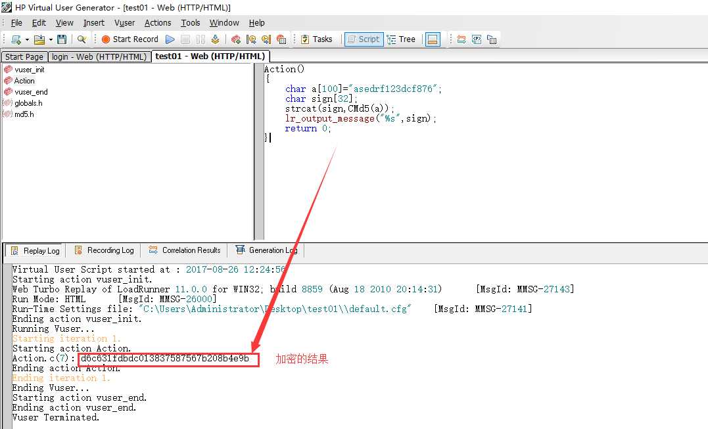Click the globals.h header file icon
The width and height of the screenshot is (708, 429).
click(x=8, y=103)
